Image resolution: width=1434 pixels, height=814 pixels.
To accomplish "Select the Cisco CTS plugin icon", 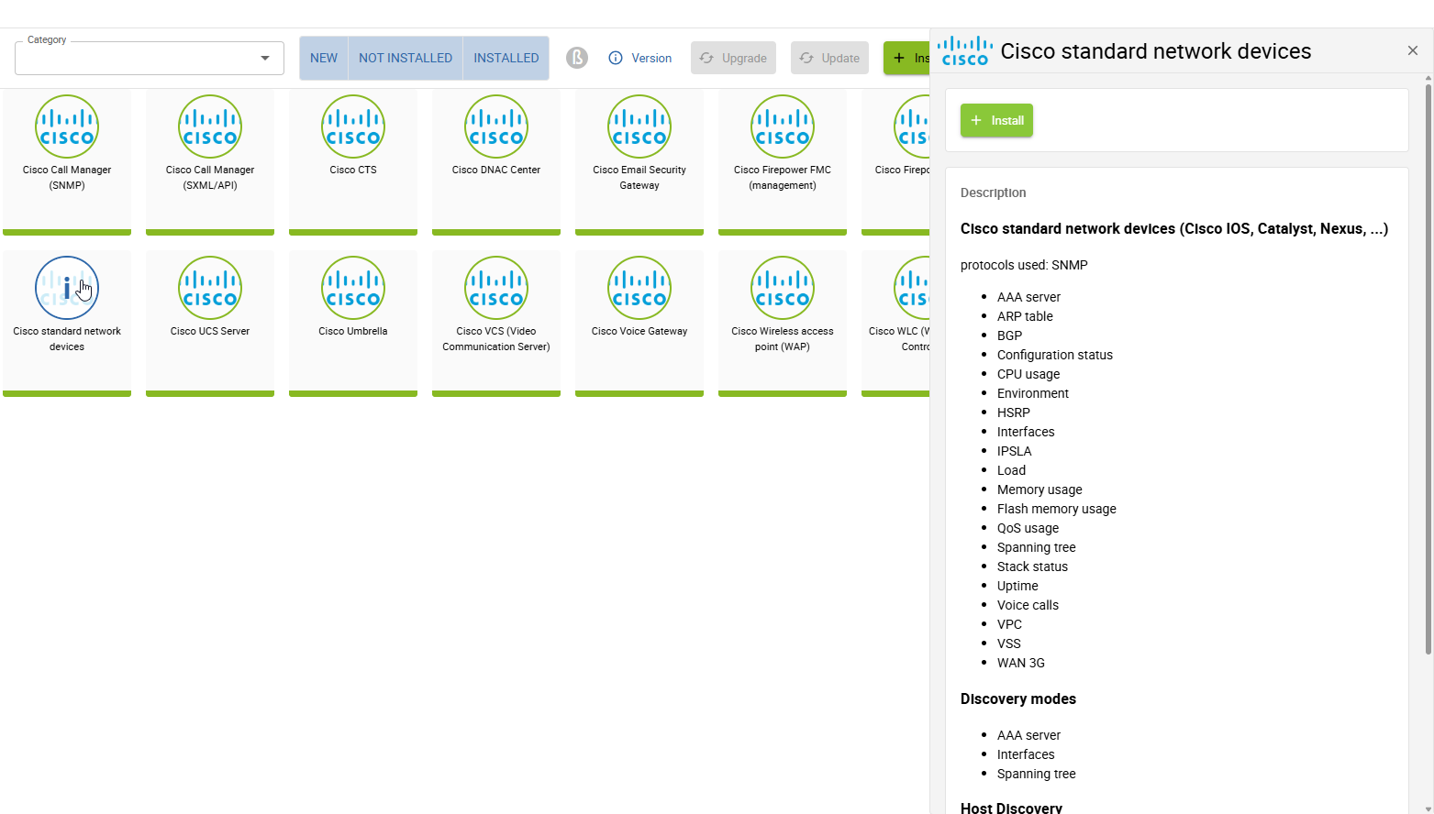I will 353,126.
